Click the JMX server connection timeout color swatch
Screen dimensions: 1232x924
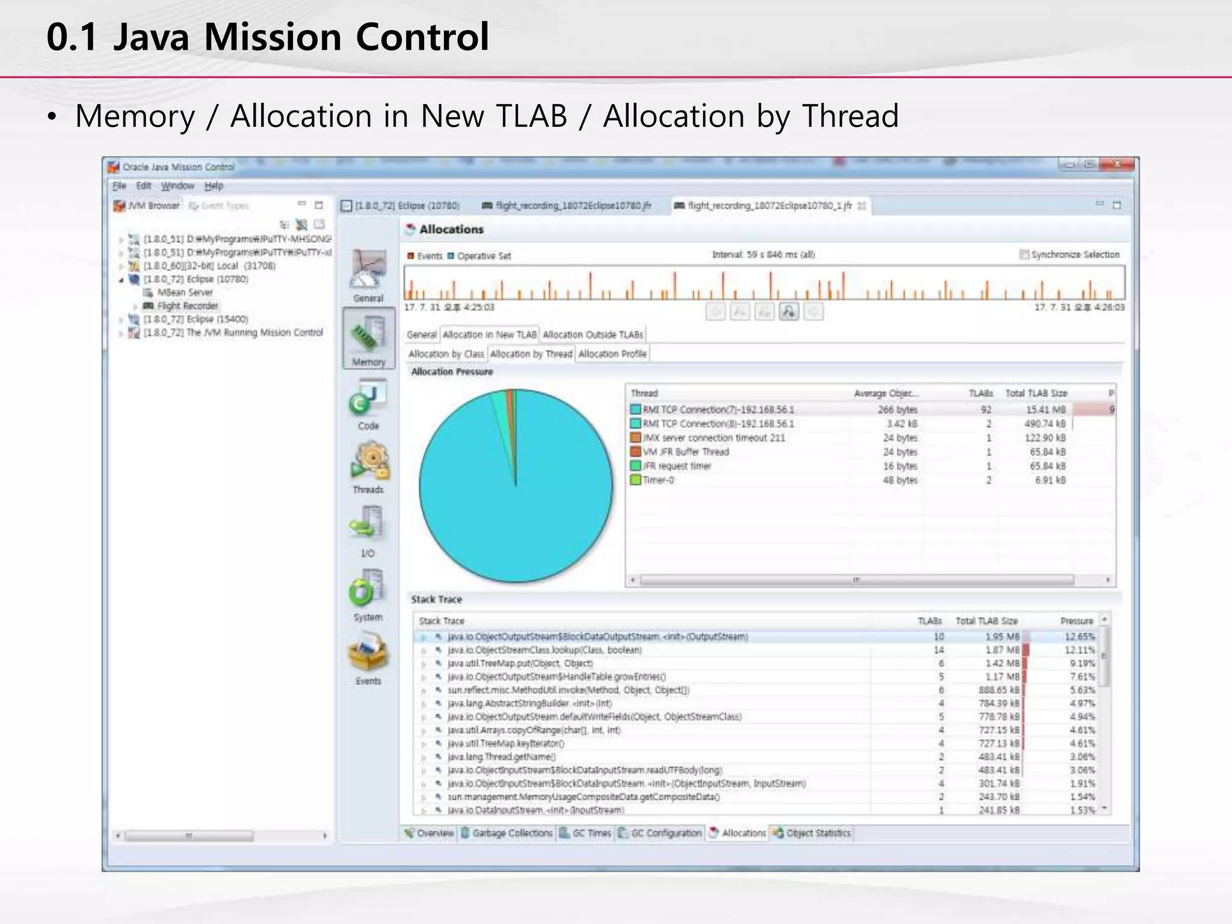(635, 438)
